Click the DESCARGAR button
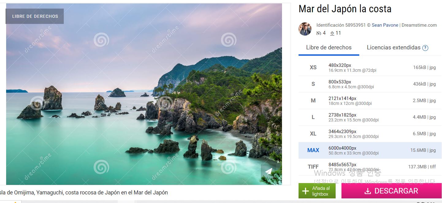This screenshot has height=203, width=442. (x=391, y=191)
